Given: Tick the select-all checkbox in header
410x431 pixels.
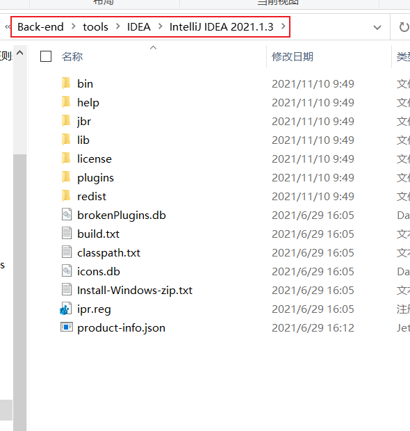Looking at the screenshot, I should pyautogui.click(x=46, y=56).
